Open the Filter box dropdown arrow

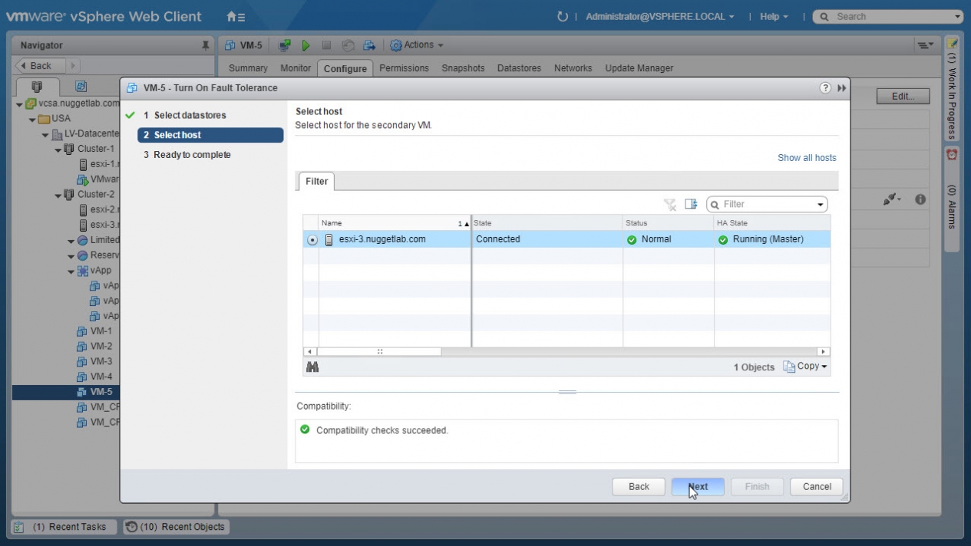820,205
